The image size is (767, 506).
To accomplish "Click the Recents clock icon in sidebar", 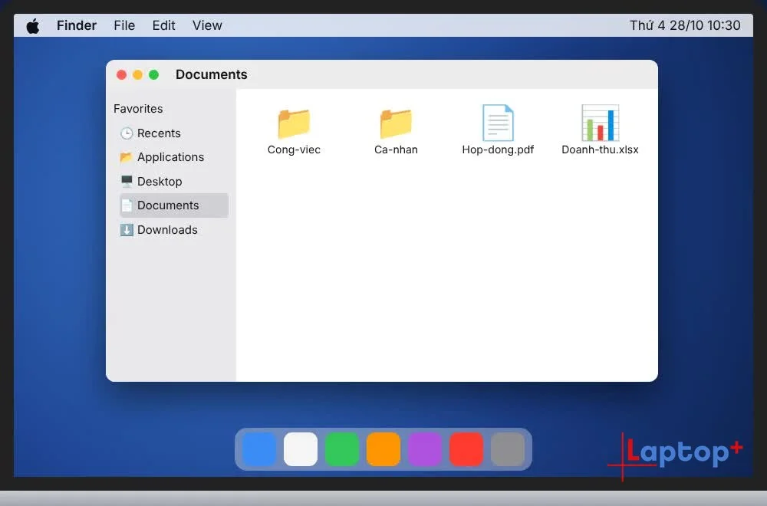I will click(x=127, y=133).
